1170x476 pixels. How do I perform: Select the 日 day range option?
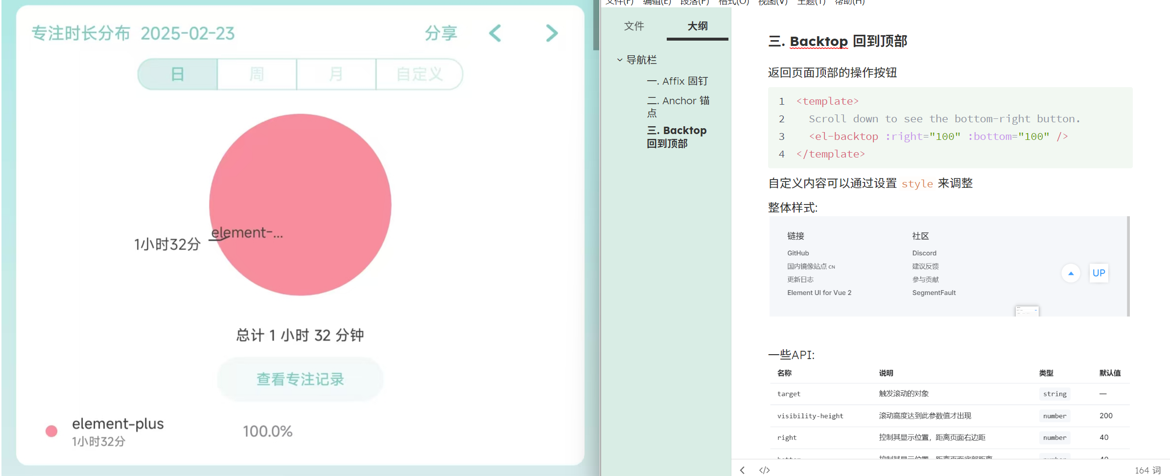coord(178,74)
